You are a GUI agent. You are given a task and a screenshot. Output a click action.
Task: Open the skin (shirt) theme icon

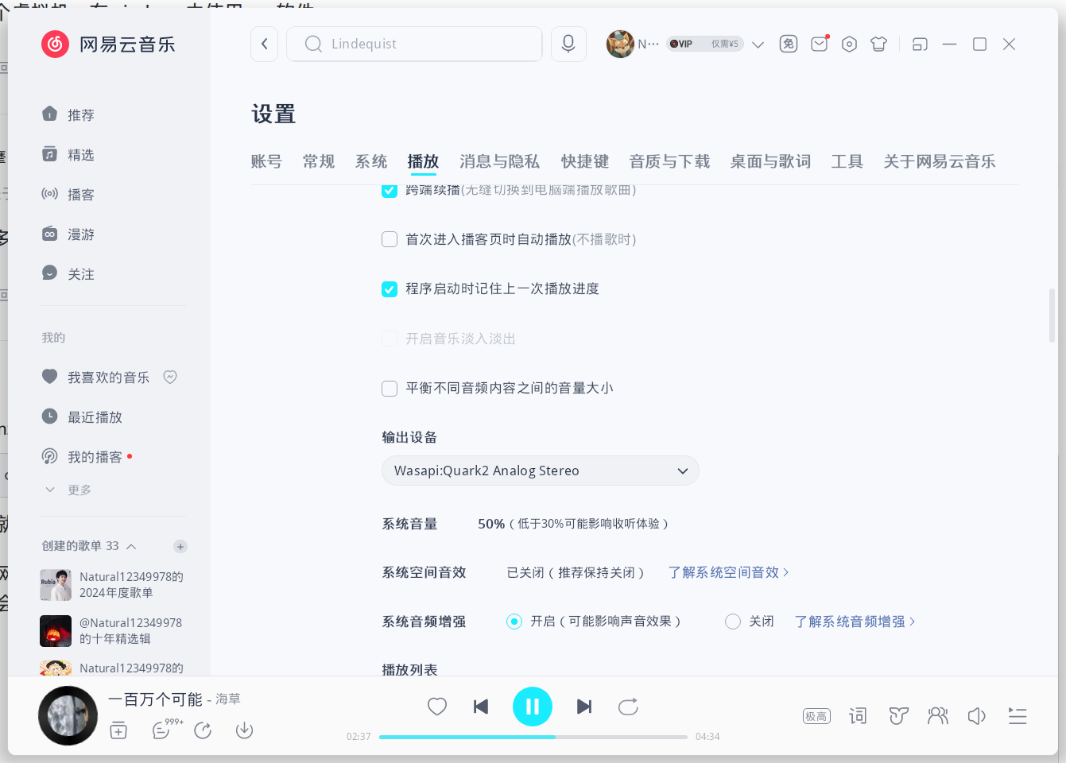878,45
